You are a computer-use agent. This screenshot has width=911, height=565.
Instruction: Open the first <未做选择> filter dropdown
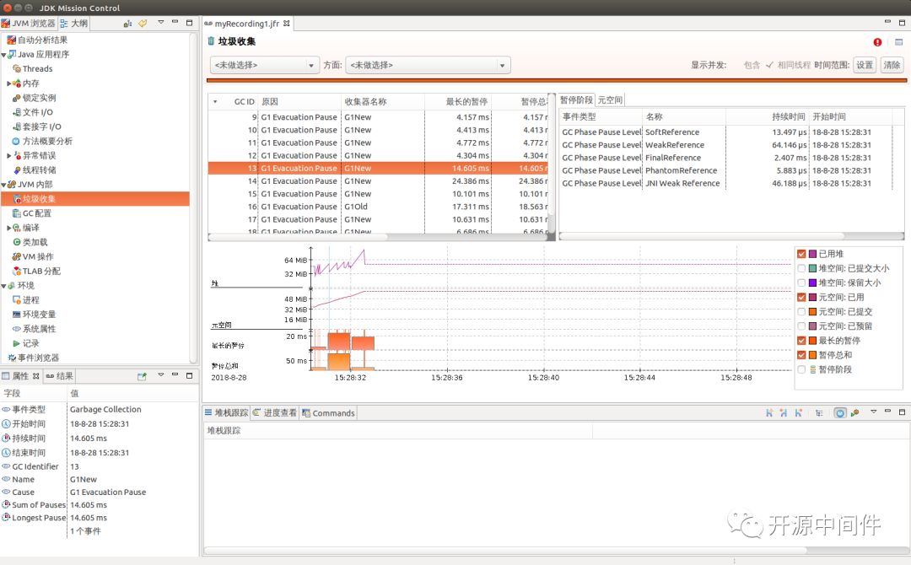click(x=264, y=65)
